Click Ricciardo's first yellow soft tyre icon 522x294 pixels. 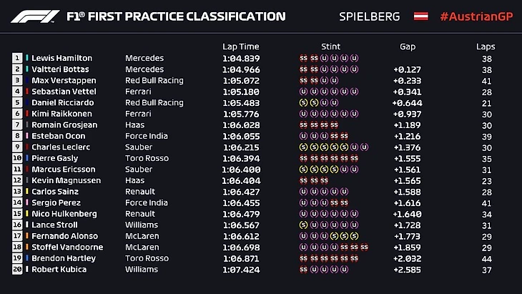pos(303,103)
